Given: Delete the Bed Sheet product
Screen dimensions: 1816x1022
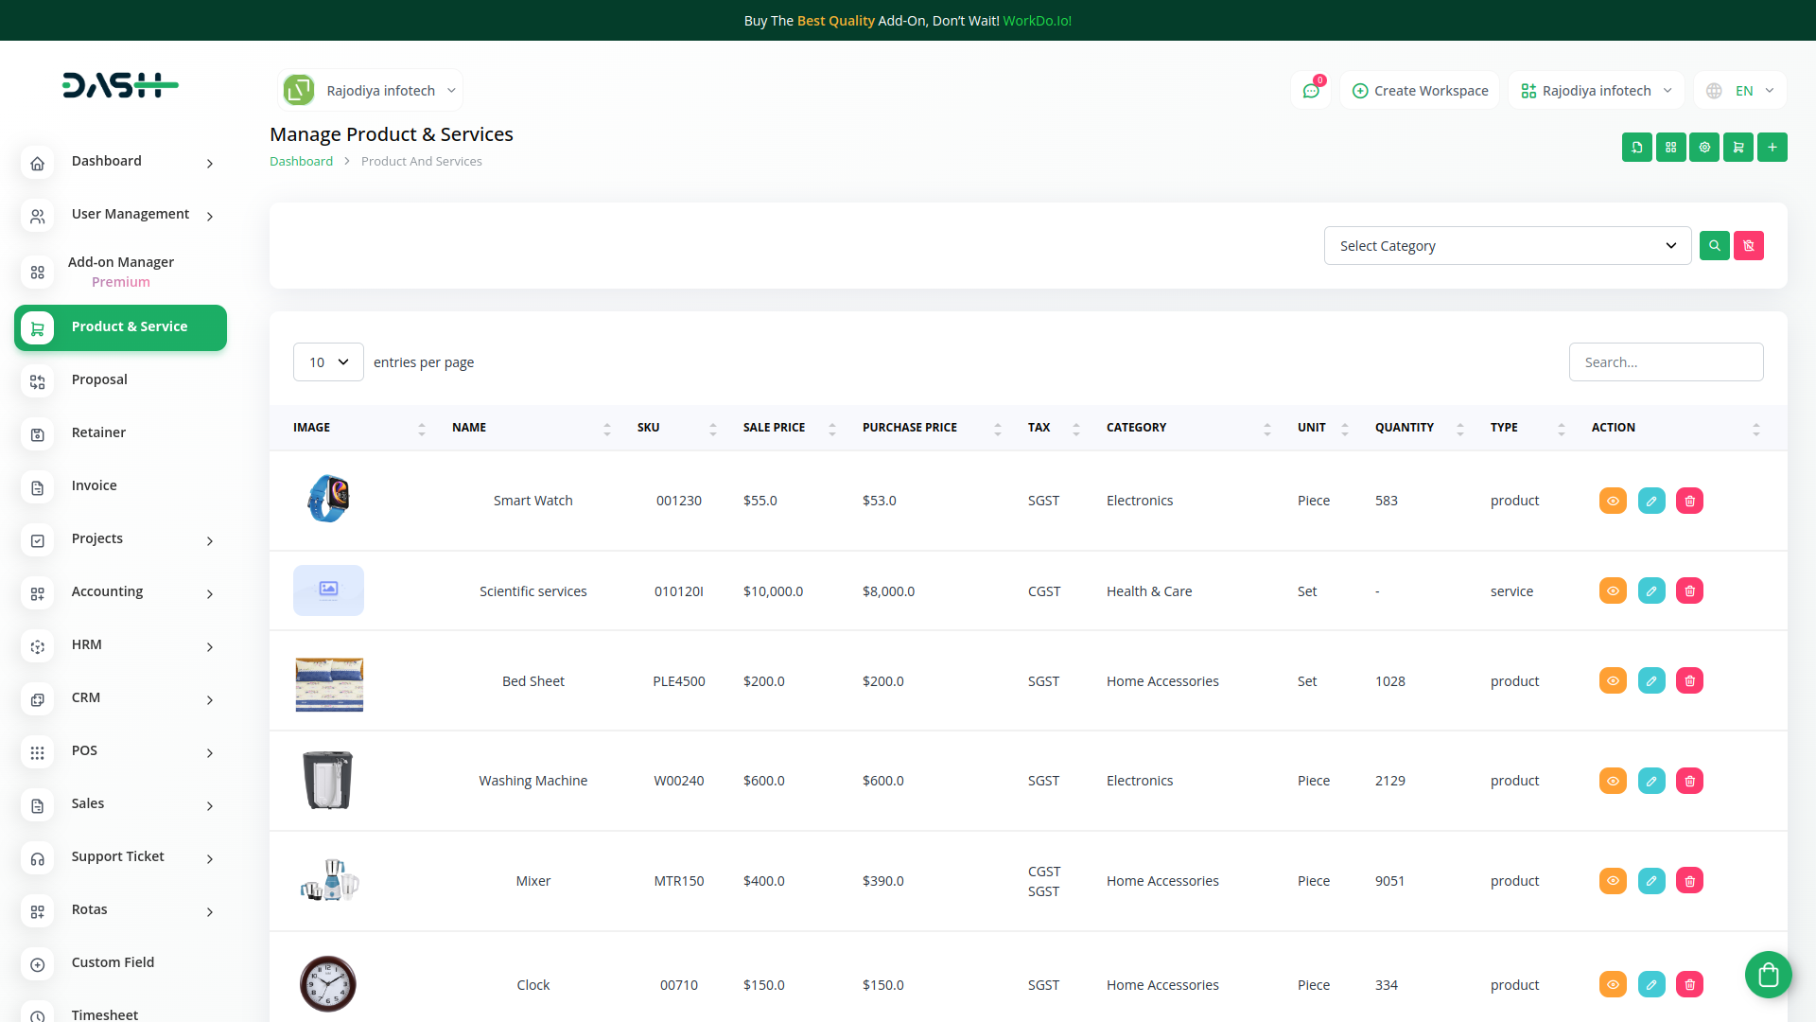Looking at the screenshot, I should pos(1689,681).
